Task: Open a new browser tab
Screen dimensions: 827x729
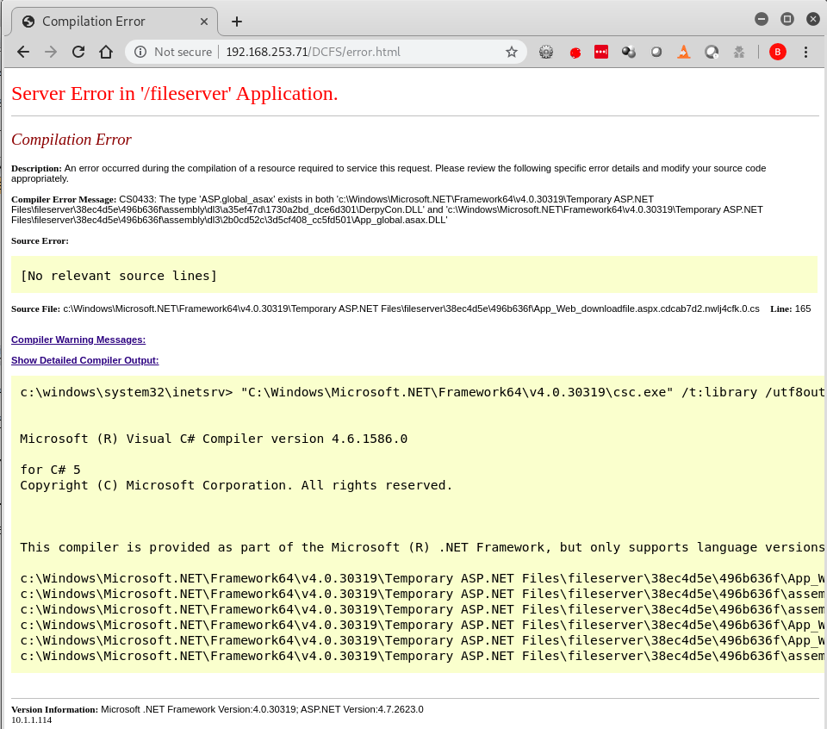Action: (237, 22)
